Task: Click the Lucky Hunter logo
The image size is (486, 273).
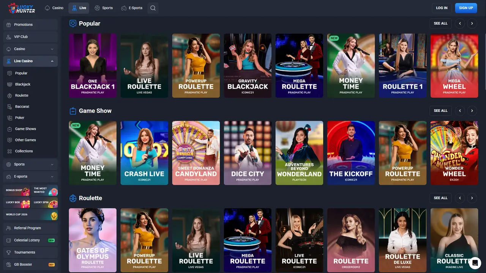Action: (22, 8)
